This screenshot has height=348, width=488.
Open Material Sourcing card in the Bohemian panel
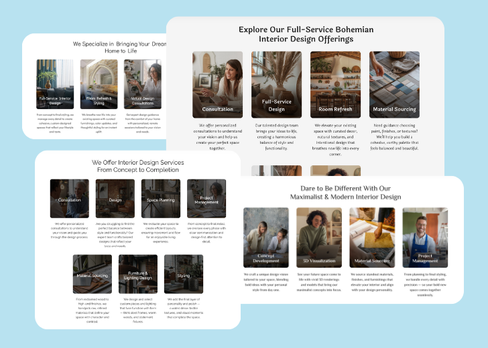coord(394,84)
